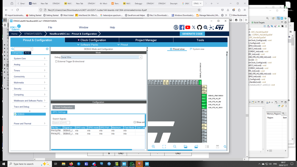Click the Reset Configuration button
This screenshot has width=297, height=167.
tap(64, 107)
